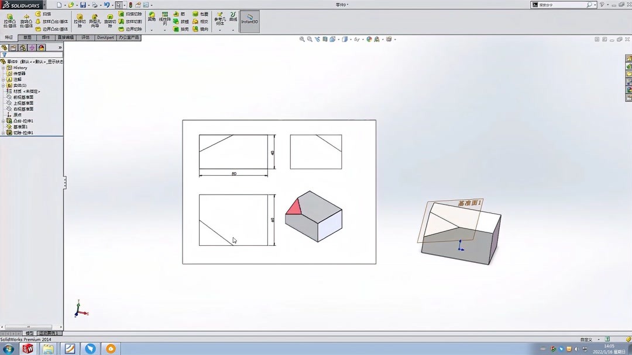Expand the History node in feature tree

point(4,68)
